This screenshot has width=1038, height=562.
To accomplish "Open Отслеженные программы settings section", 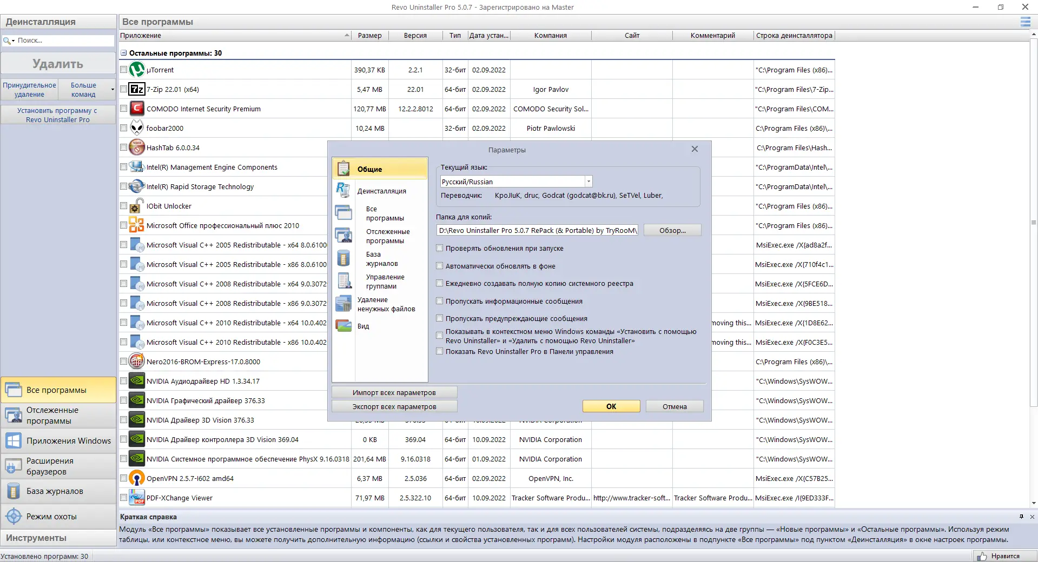I will coord(388,236).
